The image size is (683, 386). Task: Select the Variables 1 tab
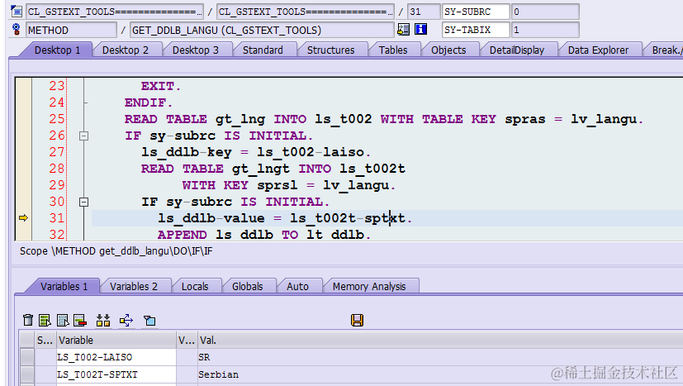pos(64,287)
